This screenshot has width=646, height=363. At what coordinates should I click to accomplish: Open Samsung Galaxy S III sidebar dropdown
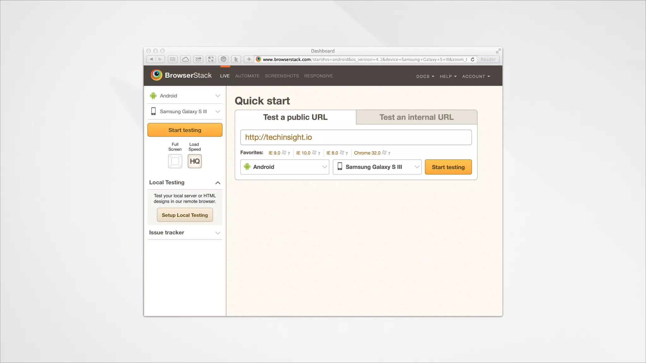[185, 112]
